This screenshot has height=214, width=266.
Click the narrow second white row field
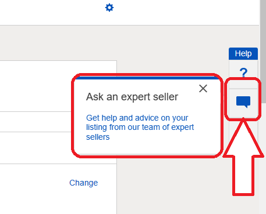(36, 122)
